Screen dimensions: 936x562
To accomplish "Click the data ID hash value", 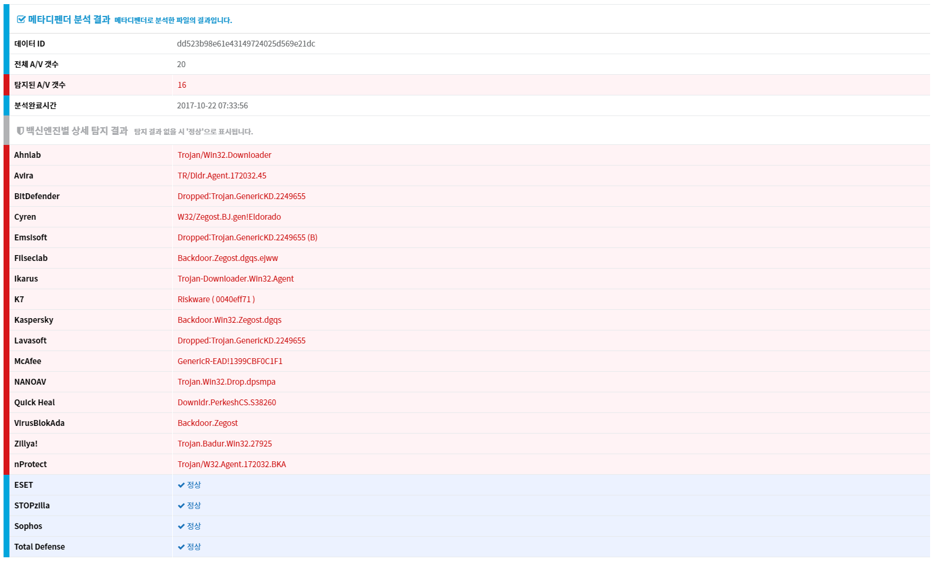I will pyautogui.click(x=246, y=44).
